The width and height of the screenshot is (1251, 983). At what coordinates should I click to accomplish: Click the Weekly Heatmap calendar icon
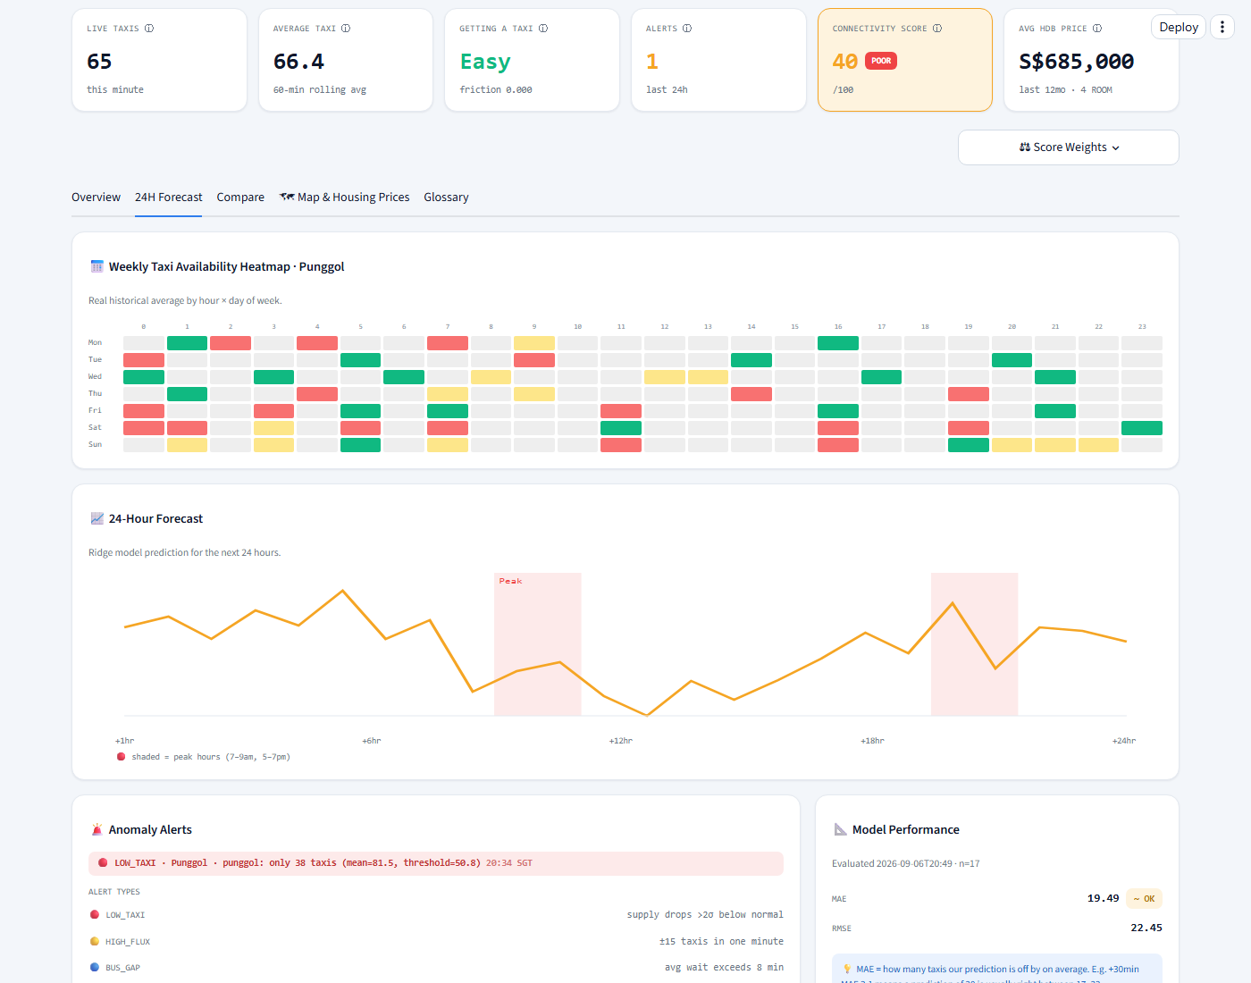coord(97,266)
